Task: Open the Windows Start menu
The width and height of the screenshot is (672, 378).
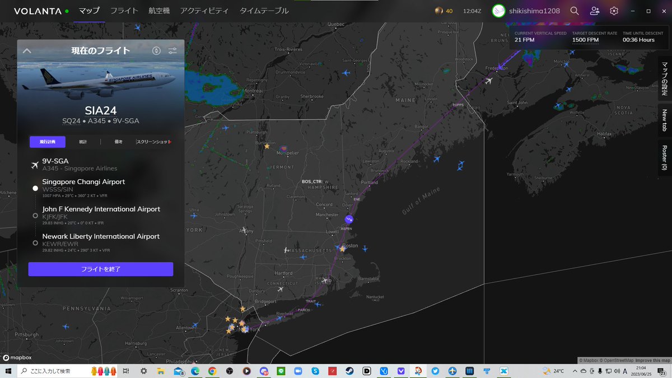Action: pos(8,371)
